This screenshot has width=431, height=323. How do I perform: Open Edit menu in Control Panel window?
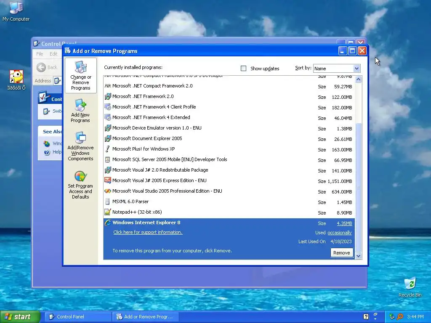tap(53, 54)
